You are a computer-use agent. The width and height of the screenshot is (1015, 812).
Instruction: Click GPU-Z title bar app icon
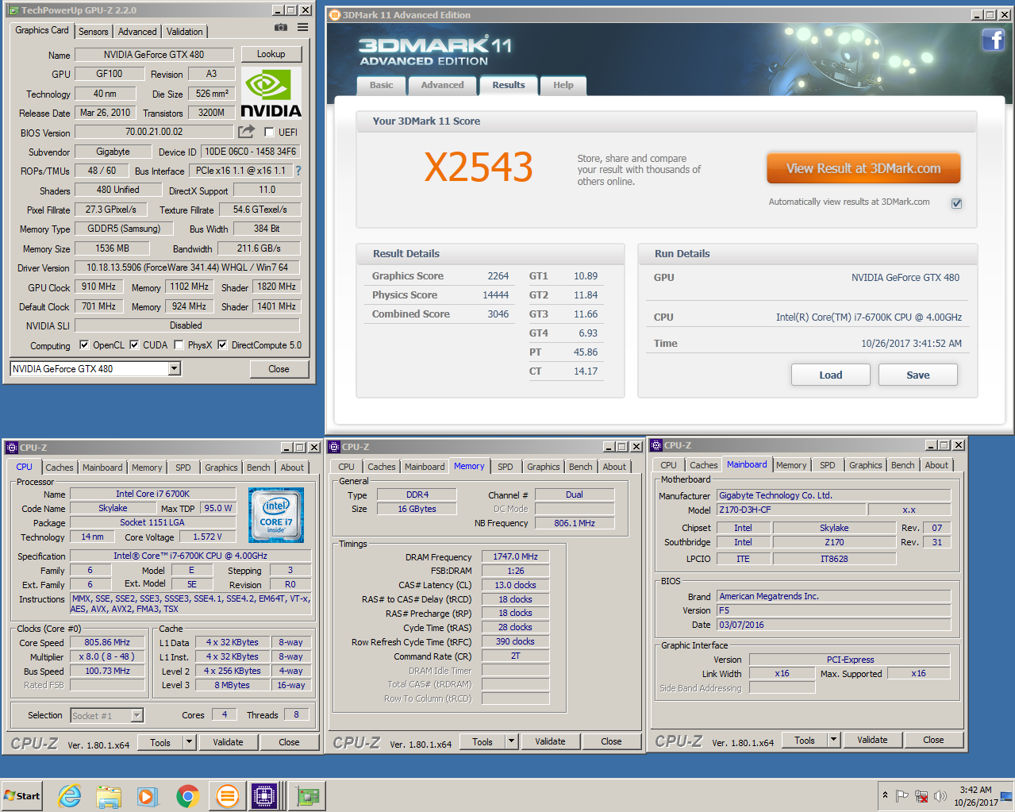click(13, 10)
